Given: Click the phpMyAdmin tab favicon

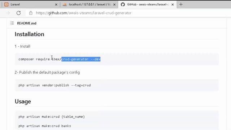Looking at the screenshot, I should (x=65, y=5).
